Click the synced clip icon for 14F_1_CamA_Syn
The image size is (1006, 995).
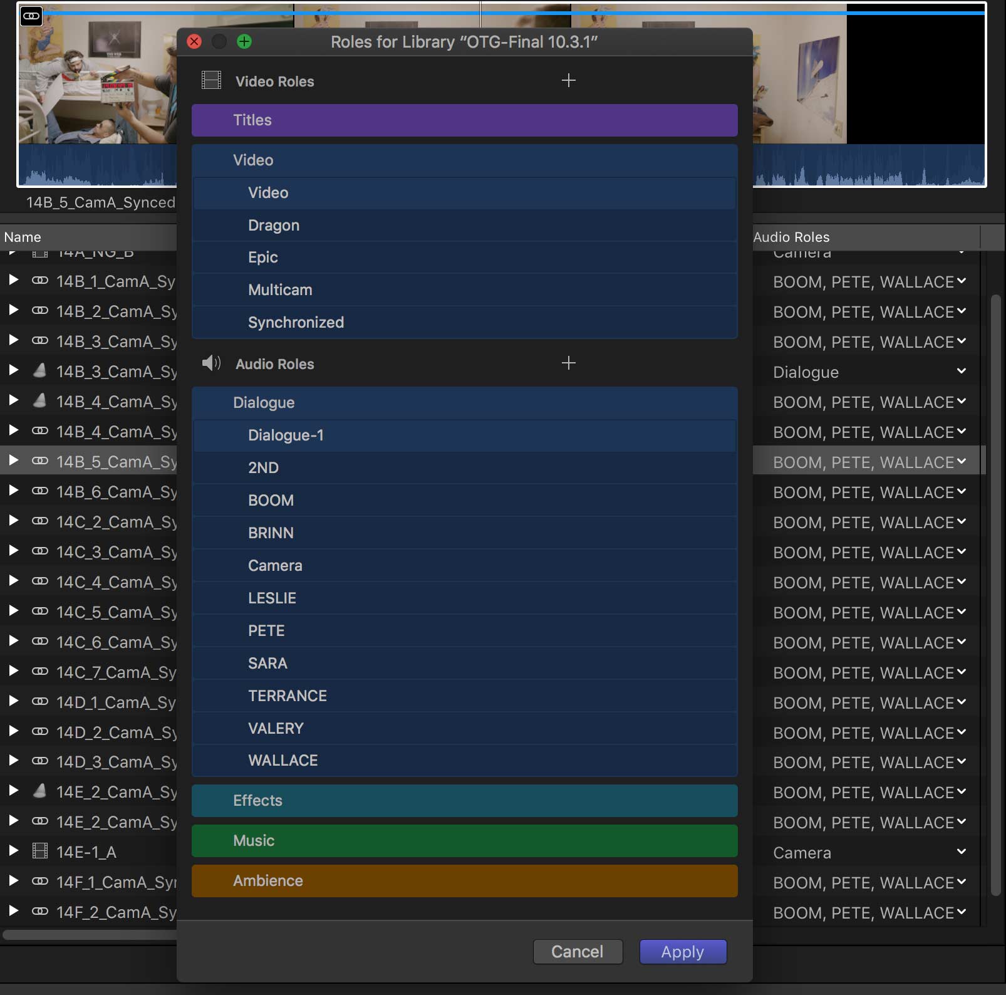[40, 881]
